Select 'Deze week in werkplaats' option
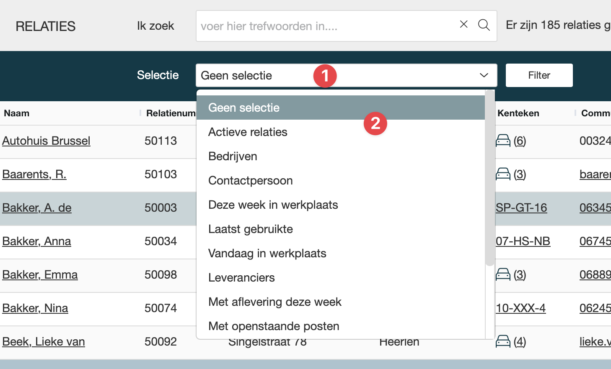611x369 pixels. (273, 205)
